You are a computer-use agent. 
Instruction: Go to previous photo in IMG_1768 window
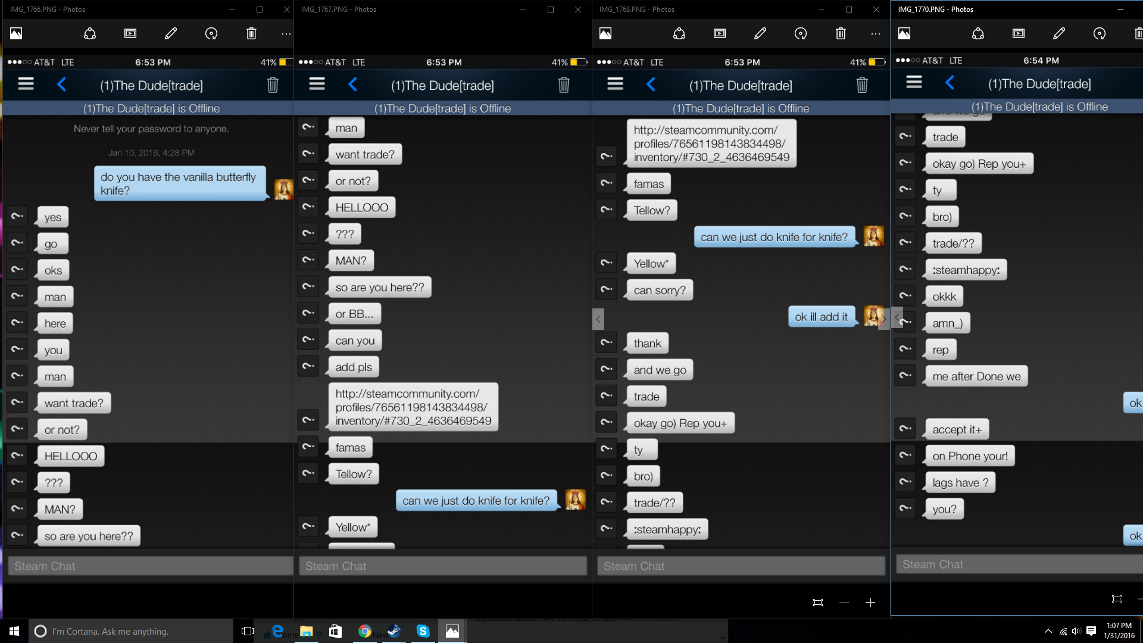tap(598, 319)
